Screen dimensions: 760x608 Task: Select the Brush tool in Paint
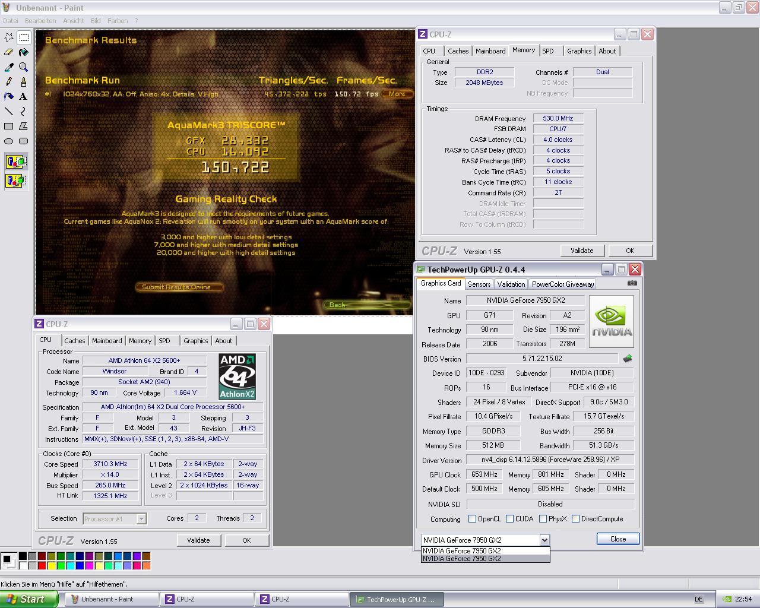click(x=24, y=82)
